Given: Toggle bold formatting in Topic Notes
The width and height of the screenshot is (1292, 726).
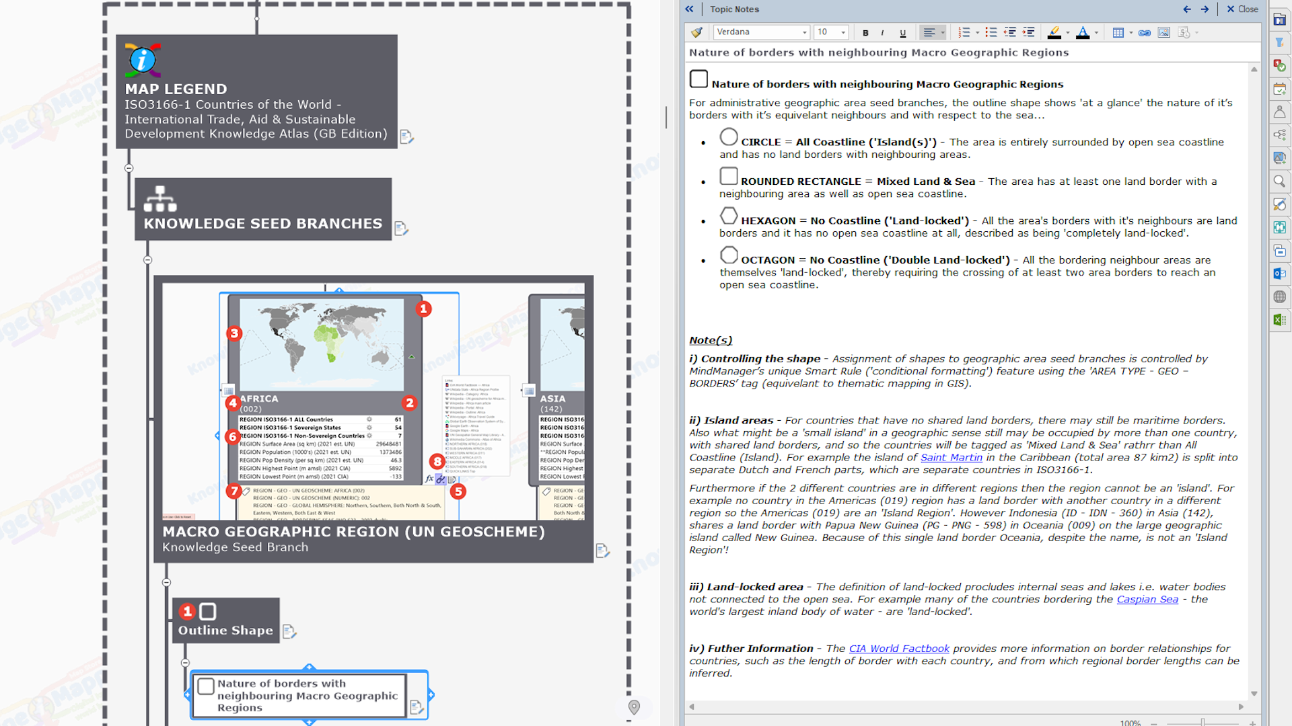Looking at the screenshot, I should [865, 33].
